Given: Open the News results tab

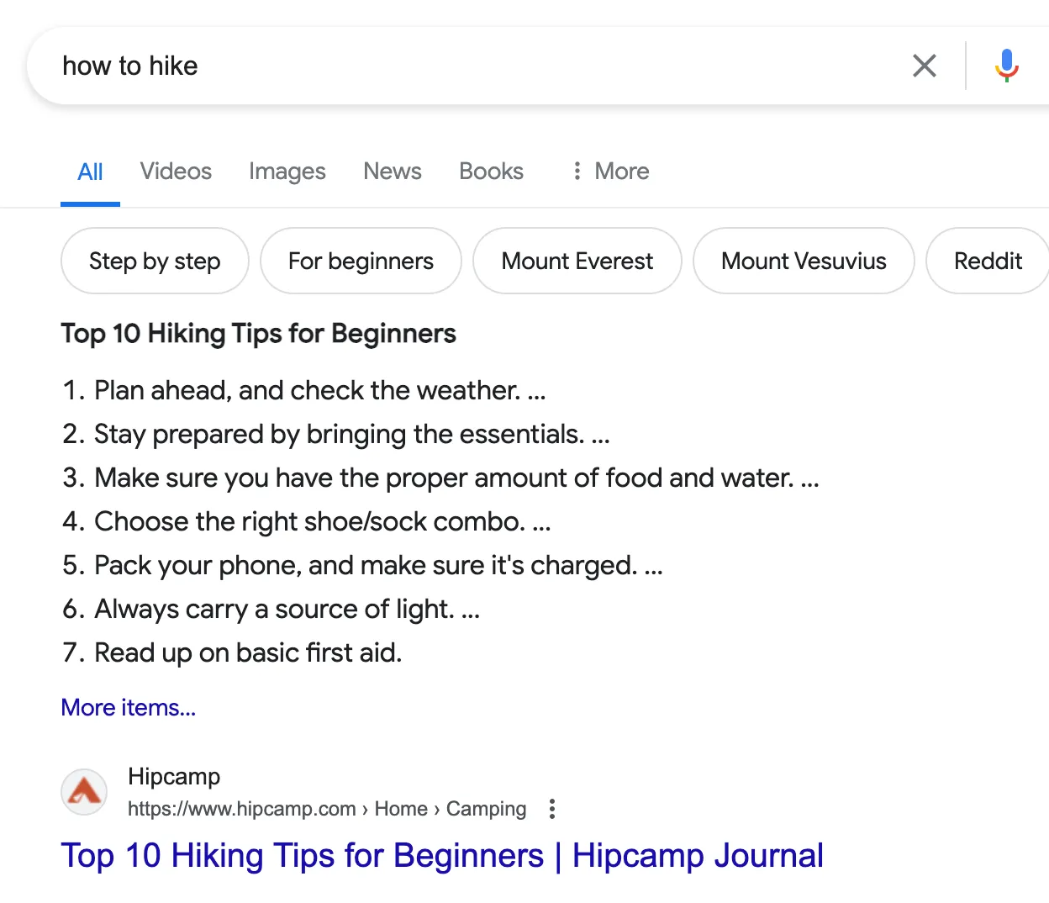Looking at the screenshot, I should coord(392,172).
